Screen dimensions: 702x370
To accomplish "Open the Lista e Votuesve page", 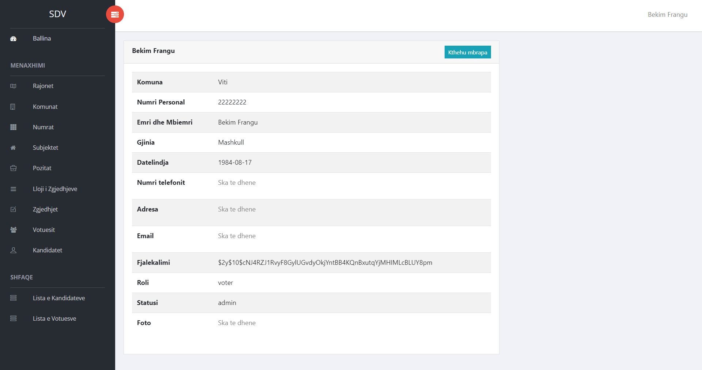I will (54, 318).
